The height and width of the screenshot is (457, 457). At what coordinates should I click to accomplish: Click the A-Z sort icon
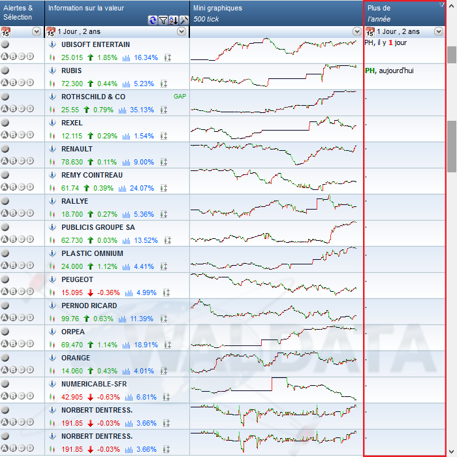tap(174, 20)
